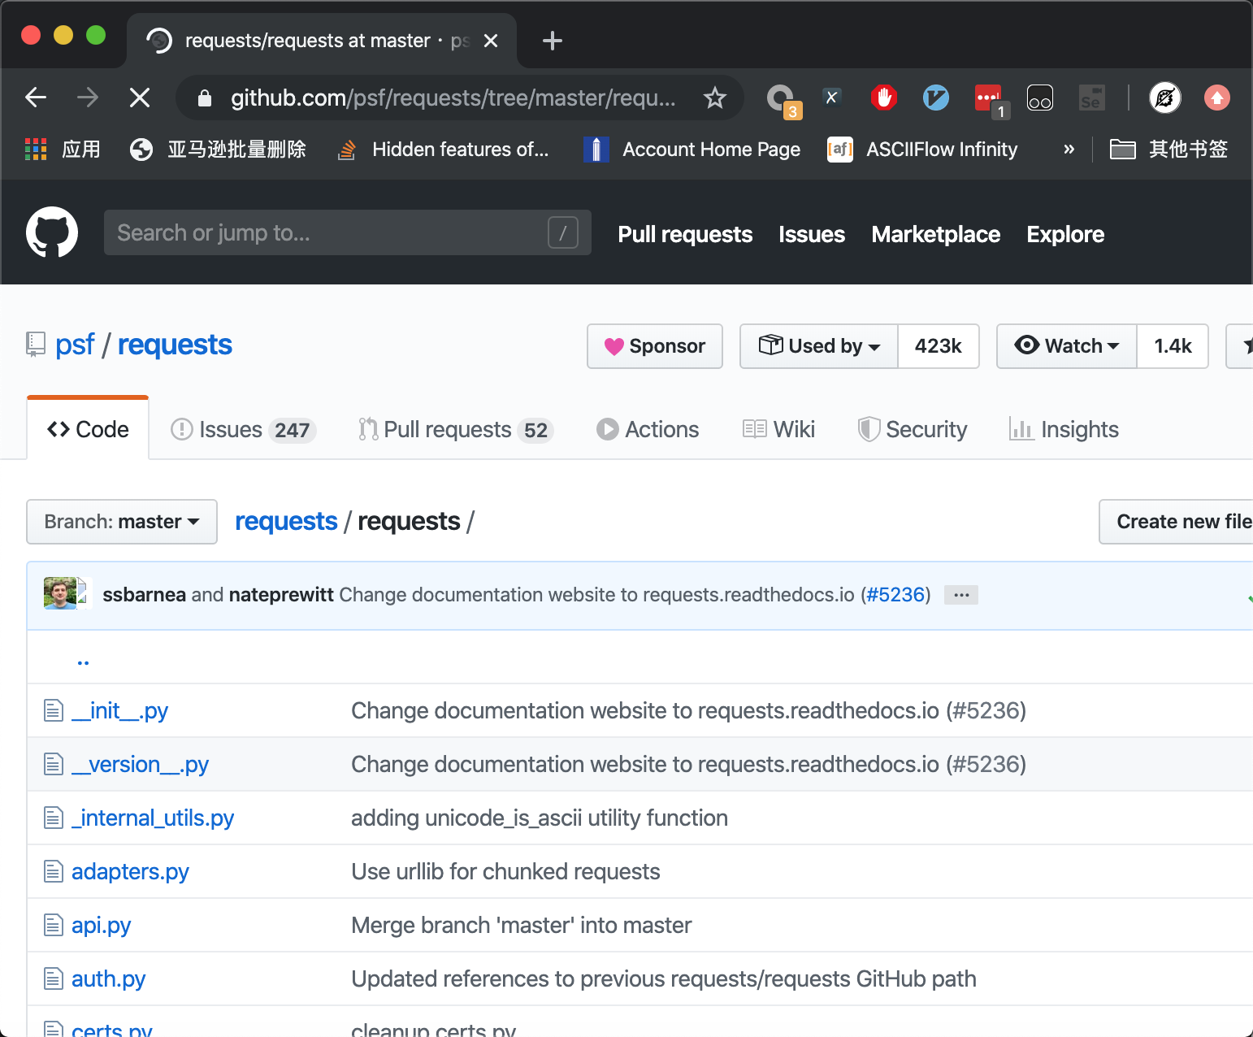1253x1037 pixels.
Task: Click the red hand blocker extension icon
Action: pyautogui.click(x=883, y=98)
